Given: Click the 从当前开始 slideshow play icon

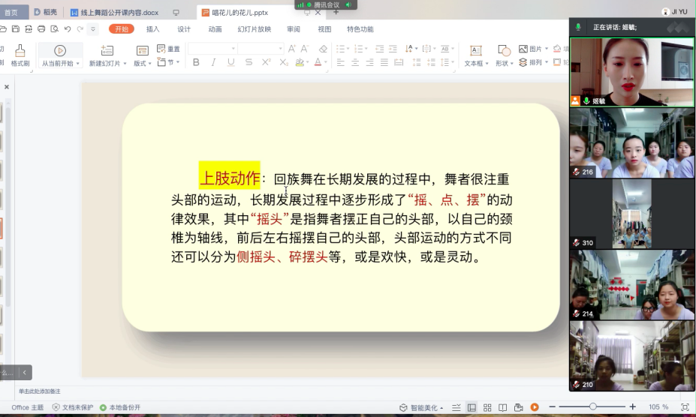Looking at the screenshot, I should [x=59, y=50].
